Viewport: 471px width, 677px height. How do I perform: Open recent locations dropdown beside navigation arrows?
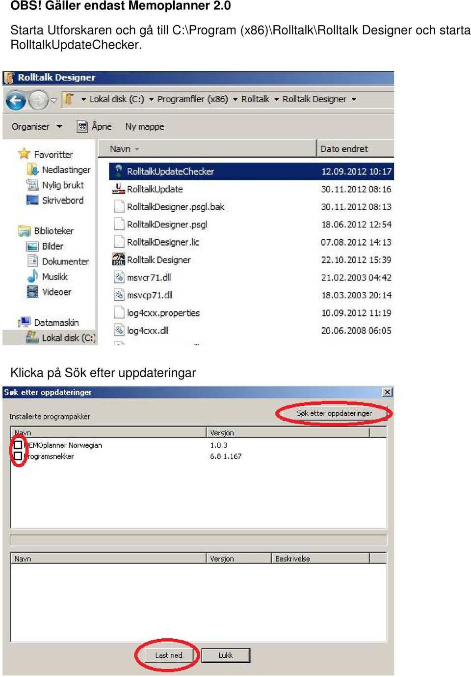[54, 100]
